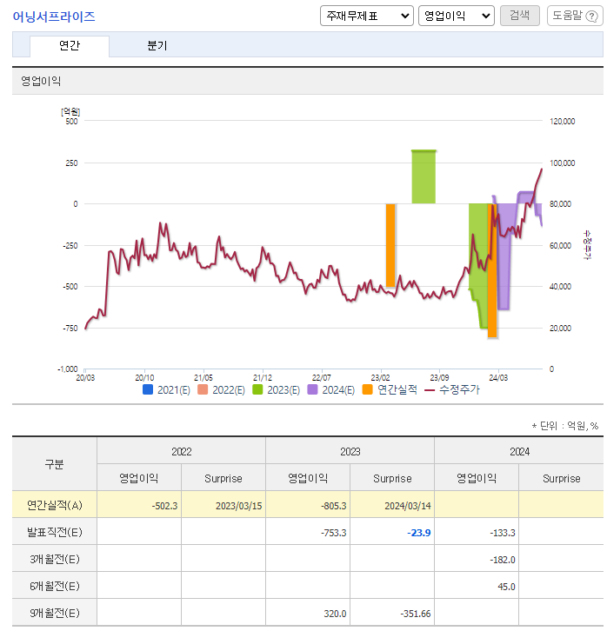Click the tall green 2023(E) bar above zero
Viewport: 607px width, 631px height.
coord(424,177)
